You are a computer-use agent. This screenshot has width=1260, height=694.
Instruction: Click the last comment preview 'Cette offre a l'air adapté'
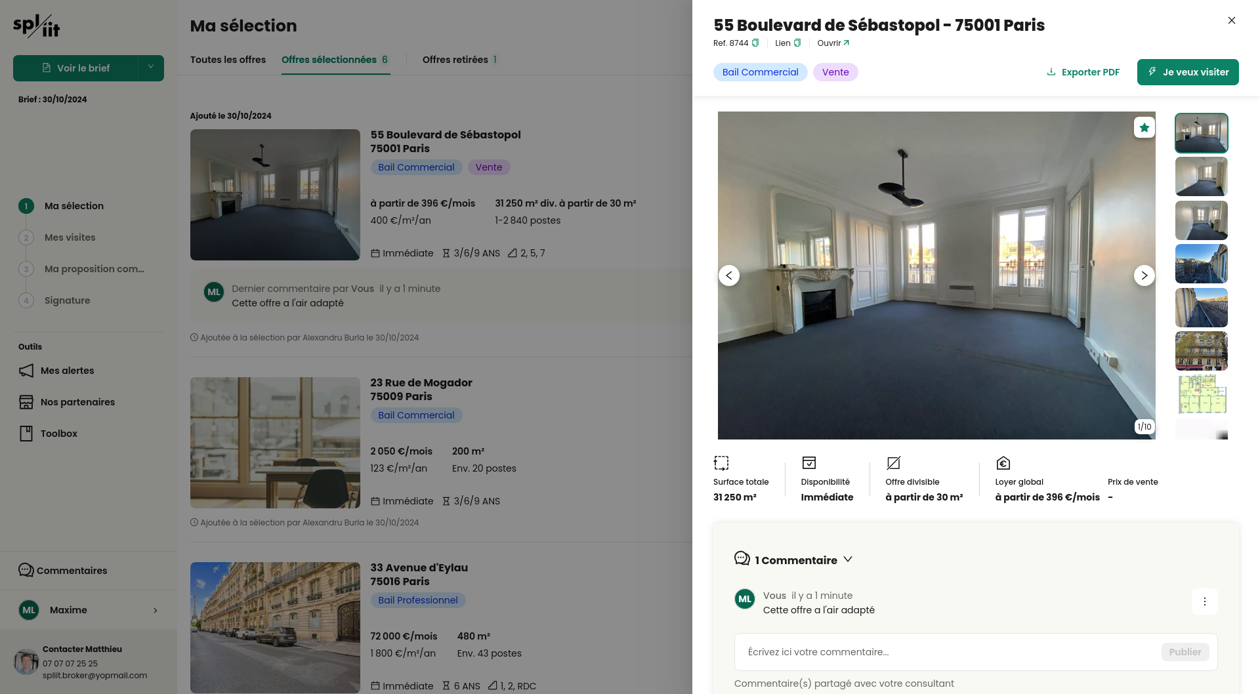tap(287, 303)
